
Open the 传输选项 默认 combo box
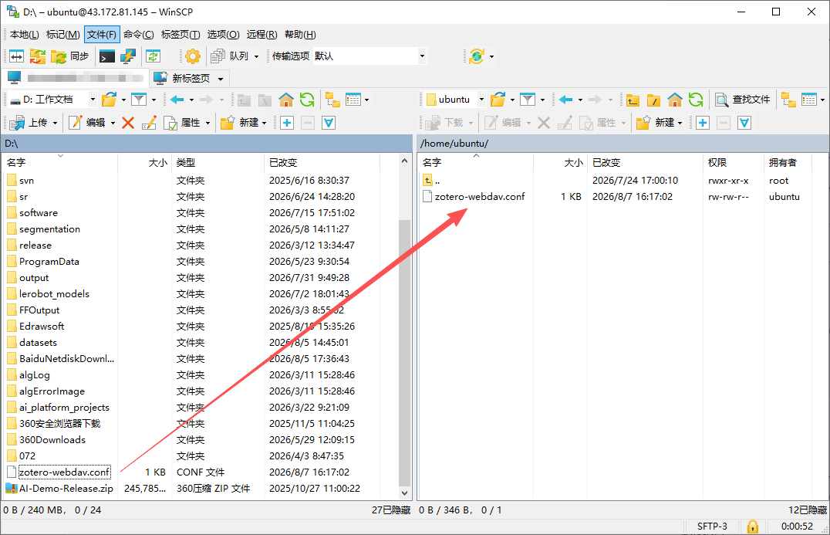coord(370,56)
